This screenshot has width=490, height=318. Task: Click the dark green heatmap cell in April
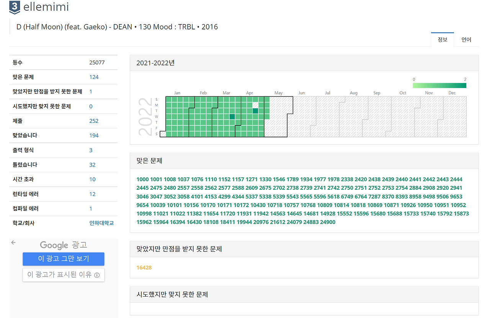255,111
